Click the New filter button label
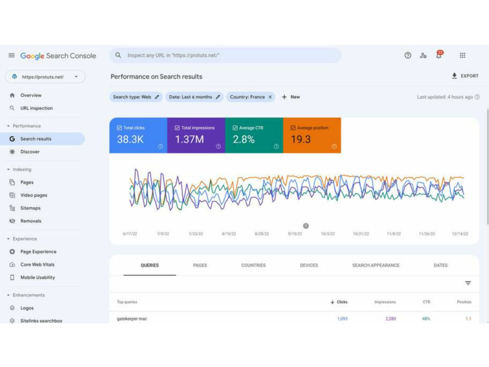 point(295,97)
